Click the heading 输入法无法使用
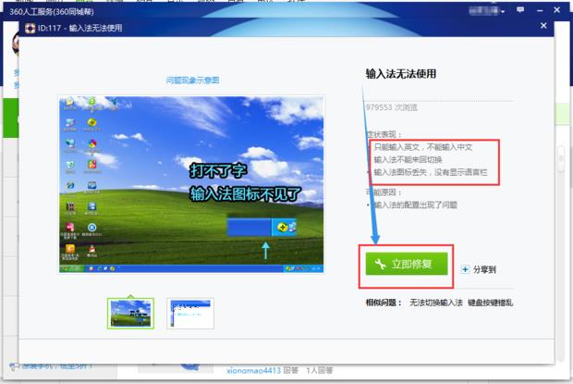Image resolution: width=573 pixels, height=384 pixels. [401, 73]
